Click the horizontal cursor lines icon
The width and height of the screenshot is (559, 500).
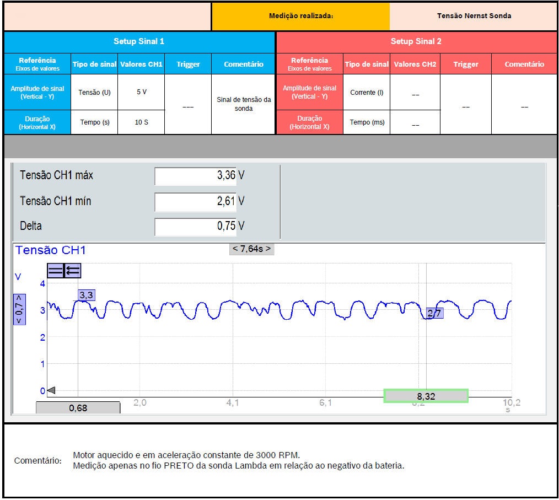[56, 271]
